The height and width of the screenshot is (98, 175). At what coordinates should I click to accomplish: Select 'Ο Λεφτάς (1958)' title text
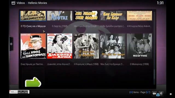60,26
